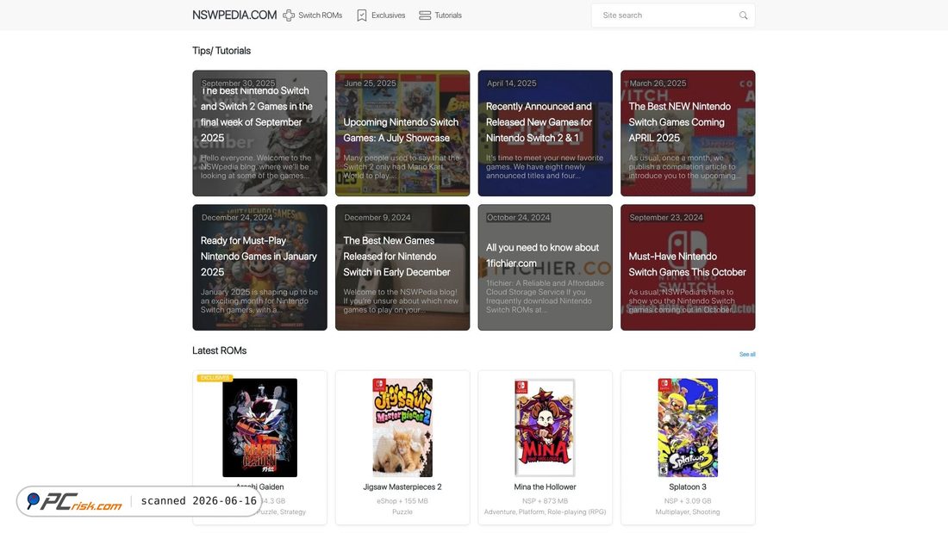The width and height of the screenshot is (948, 533).
Task: Click the Switch ROMs controller icon
Action: tap(289, 15)
